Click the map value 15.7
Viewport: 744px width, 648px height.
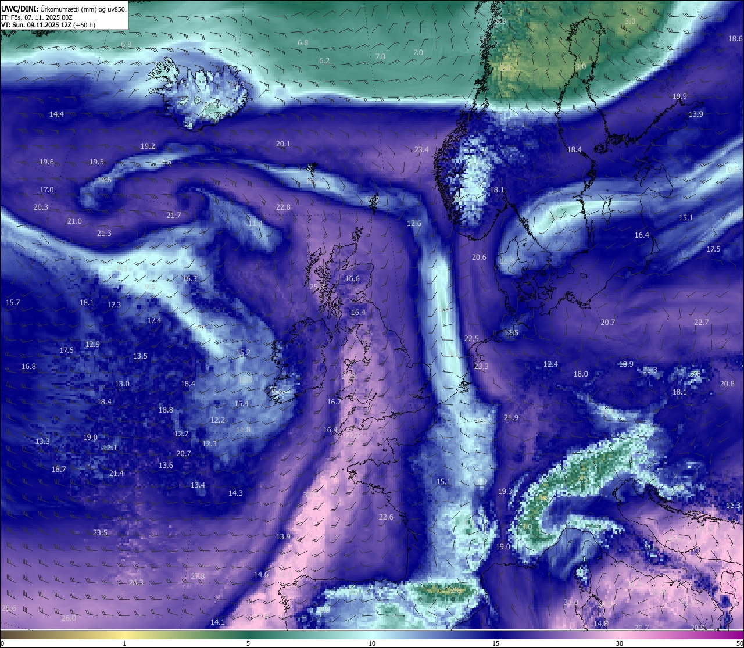pyautogui.click(x=13, y=303)
